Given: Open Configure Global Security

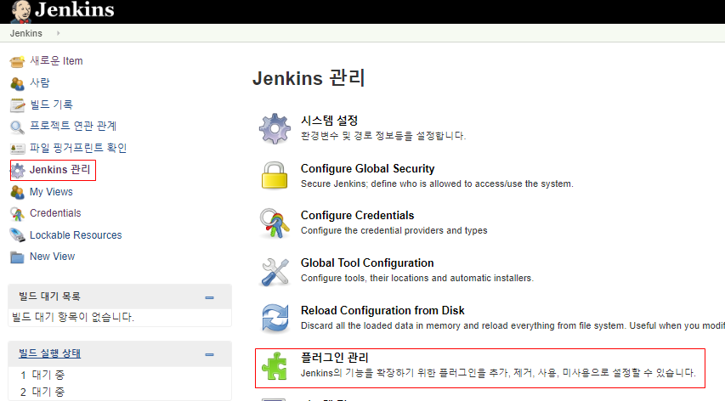Looking at the screenshot, I should click(367, 168).
